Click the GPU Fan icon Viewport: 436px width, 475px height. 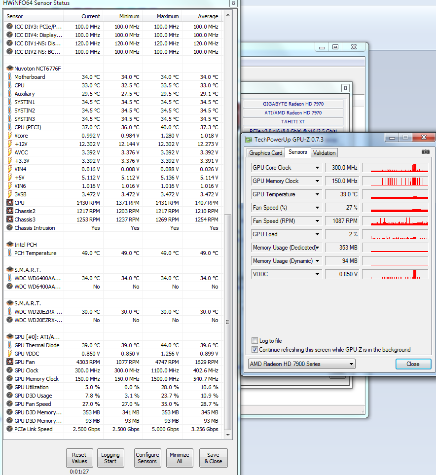coord(10,362)
